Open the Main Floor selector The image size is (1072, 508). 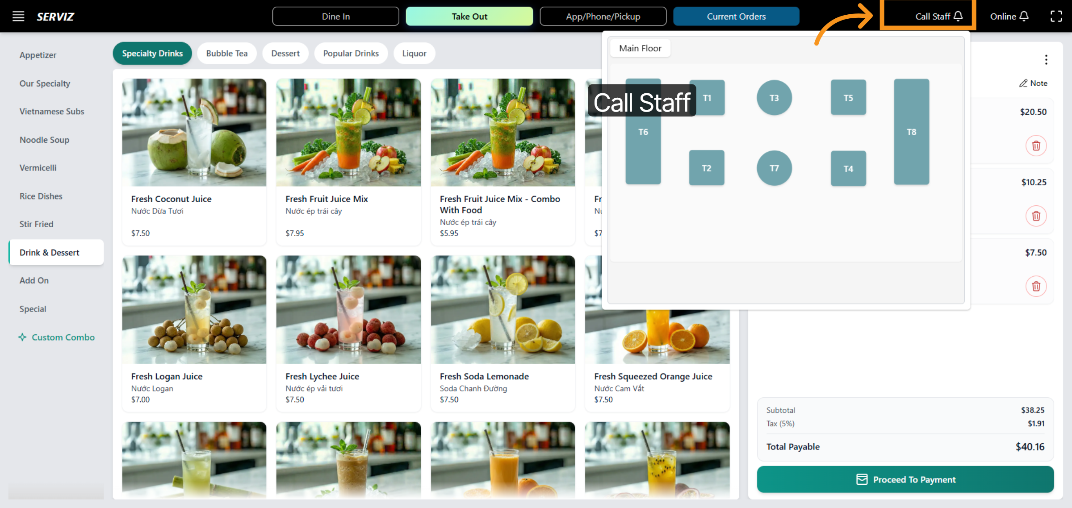pyautogui.click(x=640, y=48)
